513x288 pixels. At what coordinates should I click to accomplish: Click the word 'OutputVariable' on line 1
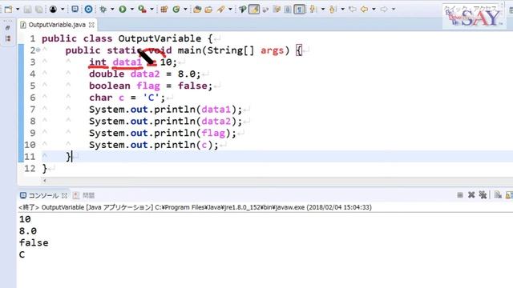[160, 38]
